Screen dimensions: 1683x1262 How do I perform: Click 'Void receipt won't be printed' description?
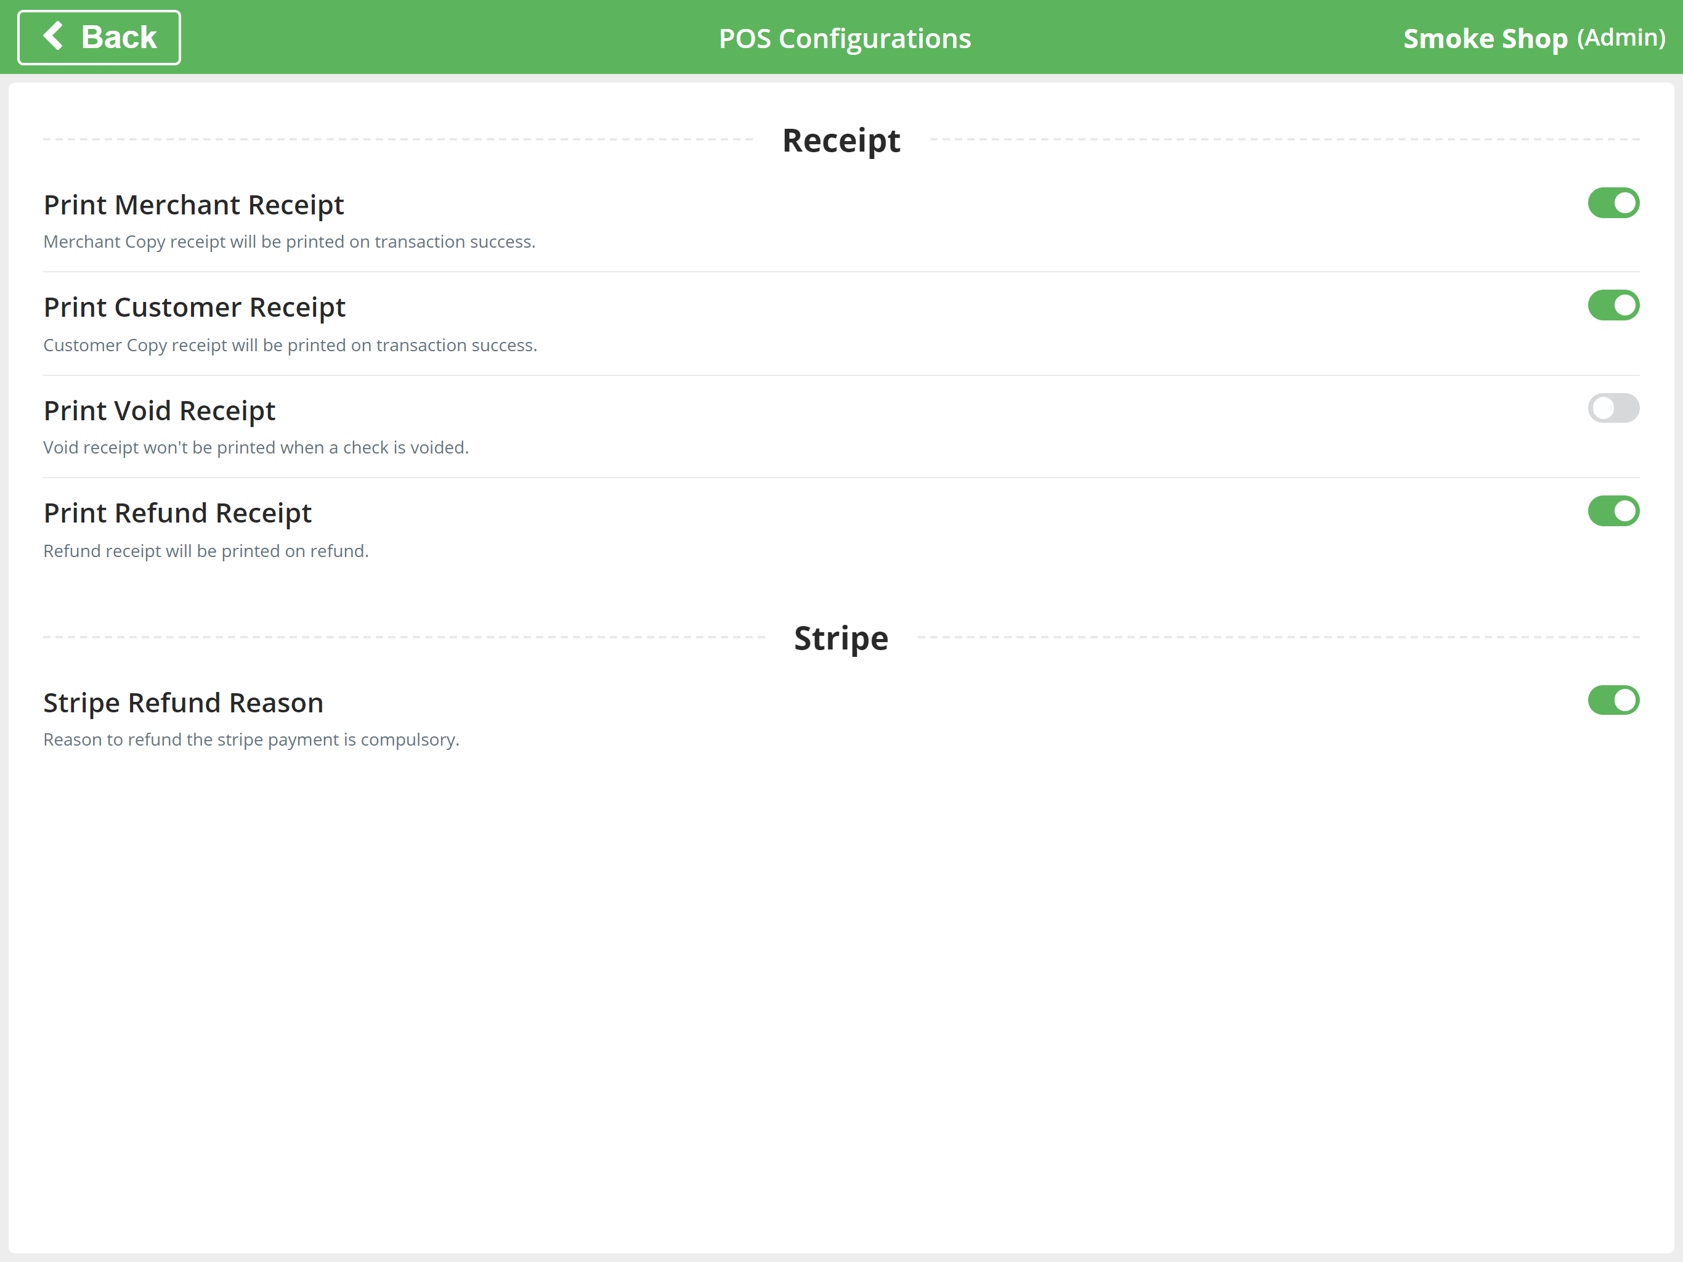pyautogui.click(x=256, y=447)
